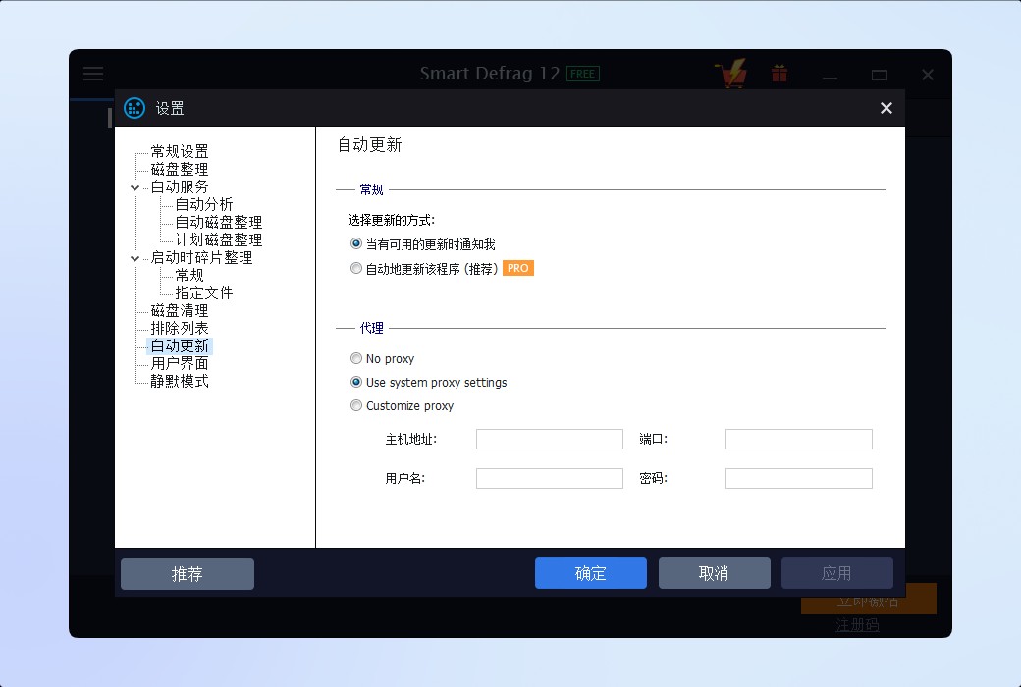Open the hamburger menu in Smart Defrag window
Screen dimensions: 1021x687
93,73
